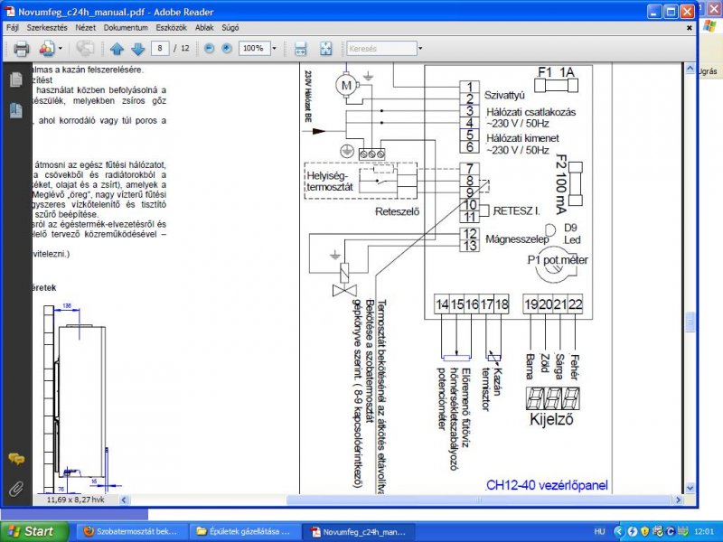Click the RETESZ I. label

[x=516, y=211]
